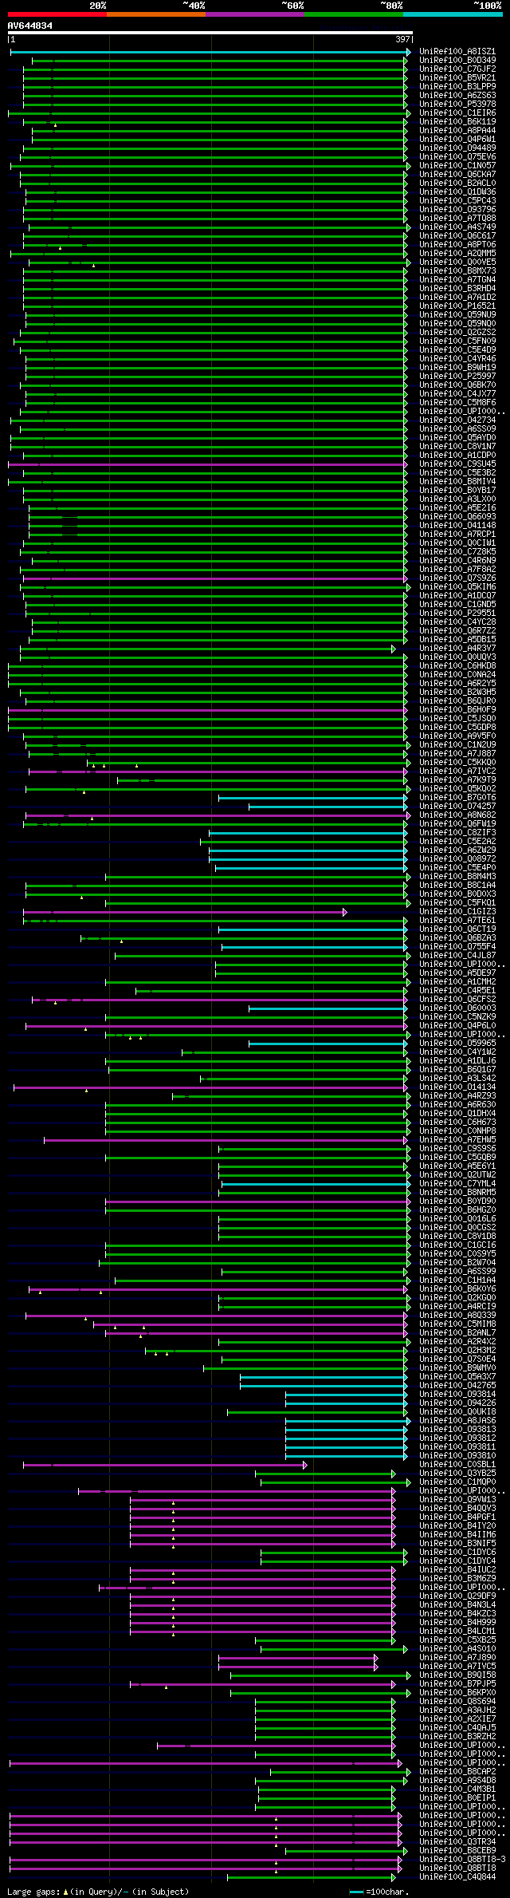Open hit UniRef100_C7GJF2
This screenshot has width=510, height=1898.
pyautogui.click(x=457, y=69)
